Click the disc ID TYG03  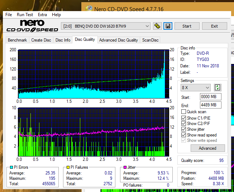203,59
